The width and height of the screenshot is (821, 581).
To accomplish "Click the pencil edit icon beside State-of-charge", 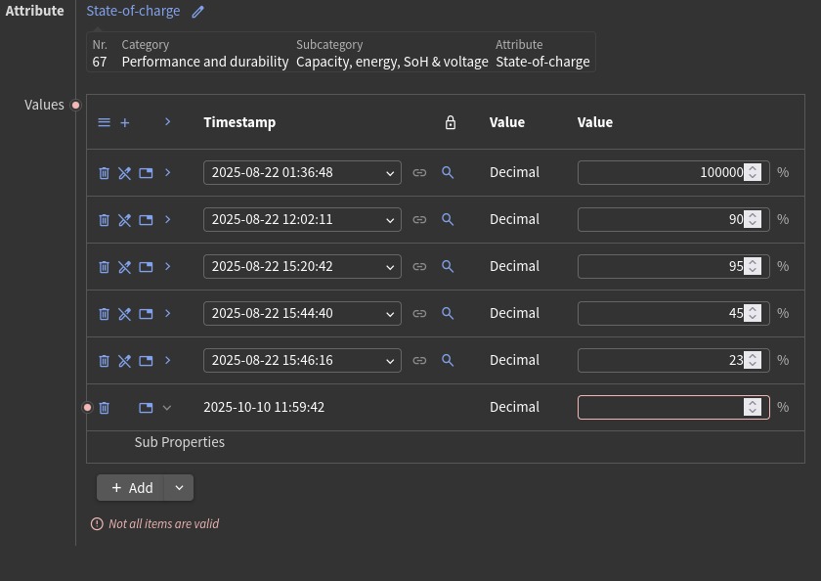I will point(197,12).
